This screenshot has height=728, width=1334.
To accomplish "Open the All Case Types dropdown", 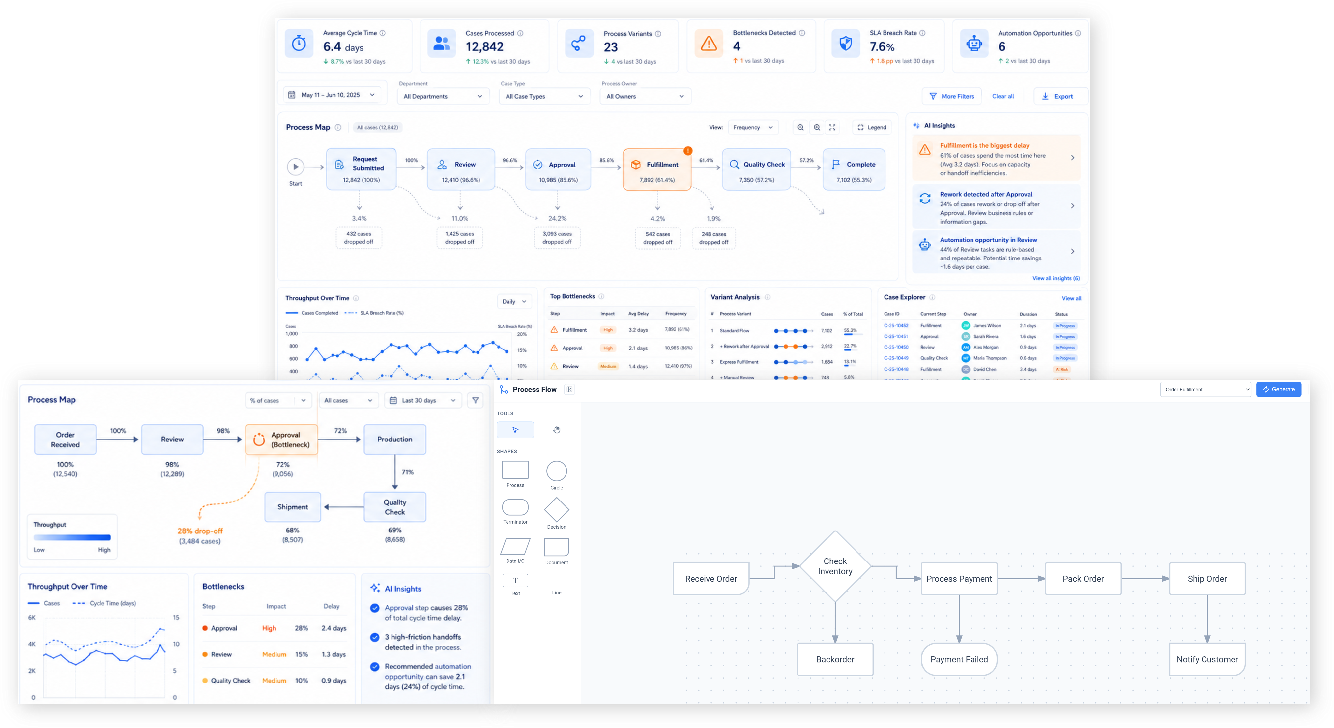I will tap(544, 96).
